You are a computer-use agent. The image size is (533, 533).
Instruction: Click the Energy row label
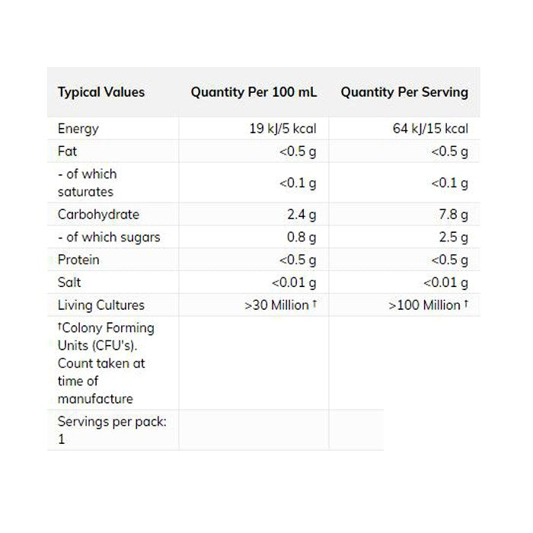[x=78, y=129]
